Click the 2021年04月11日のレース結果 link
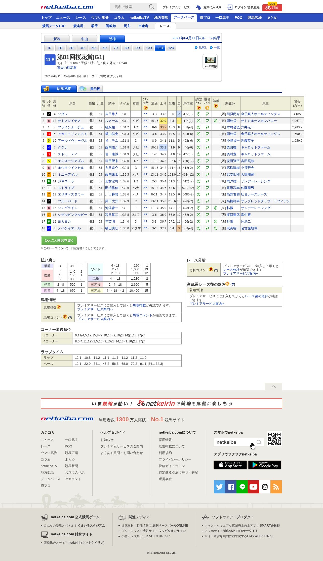 tap(196, 38)
